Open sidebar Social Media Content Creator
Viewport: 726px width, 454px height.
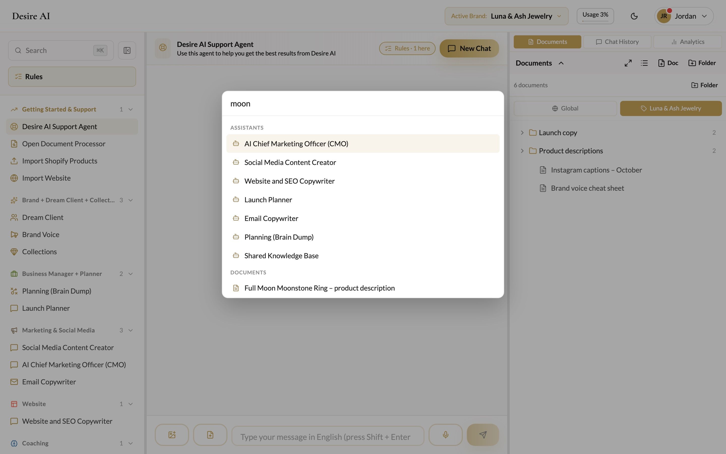coord(72,347)
